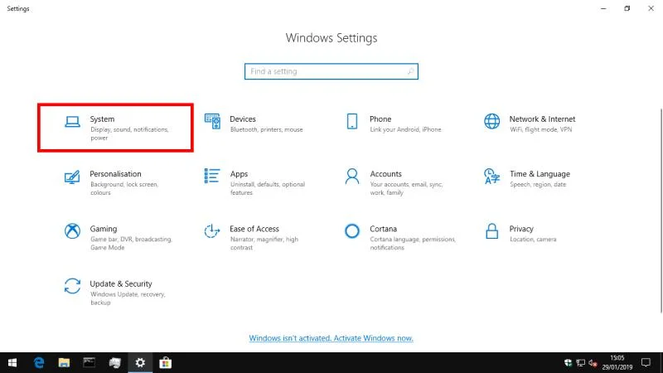Click 'Narrator, magnifier, high contrast' description

264,243
